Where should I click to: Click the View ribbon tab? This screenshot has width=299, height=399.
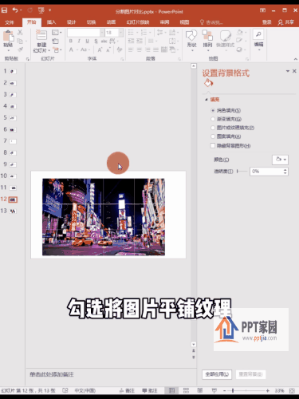pos(184,22)
